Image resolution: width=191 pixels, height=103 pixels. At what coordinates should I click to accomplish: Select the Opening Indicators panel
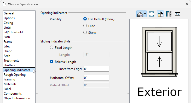pos(19,70)
